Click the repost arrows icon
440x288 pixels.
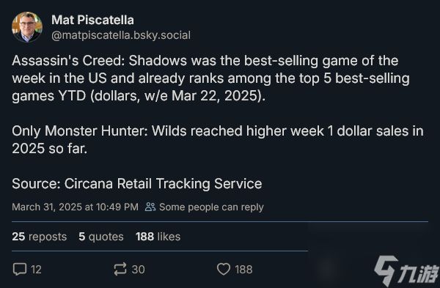pyautogui.click(x=120, y=269)
